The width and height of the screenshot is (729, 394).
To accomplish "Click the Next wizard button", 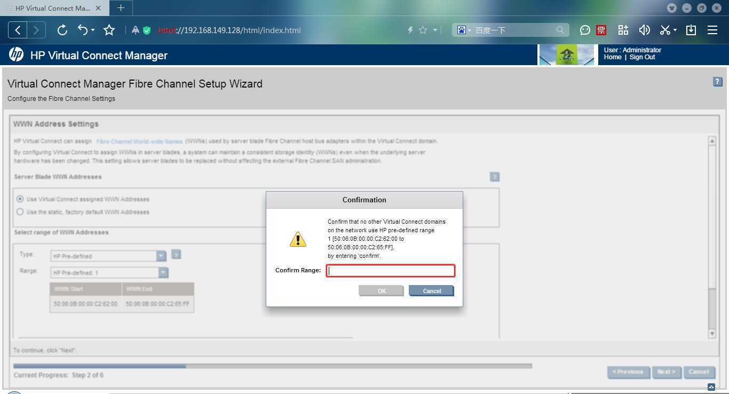I will coord(667,372).
